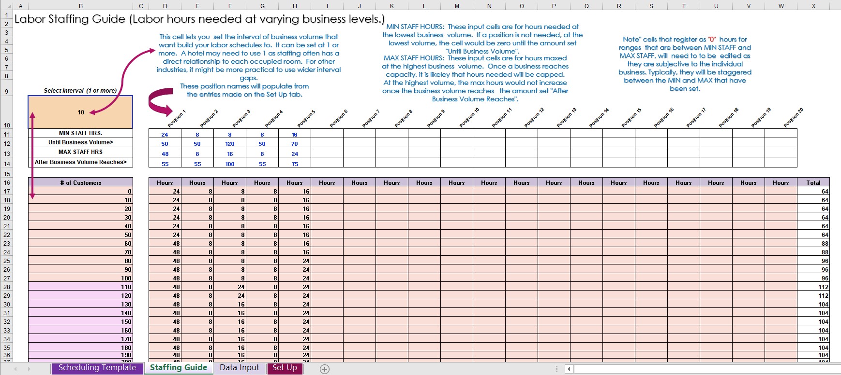
Task: Select the Total cell 112 in row 28
Action: tap(813, 287)
